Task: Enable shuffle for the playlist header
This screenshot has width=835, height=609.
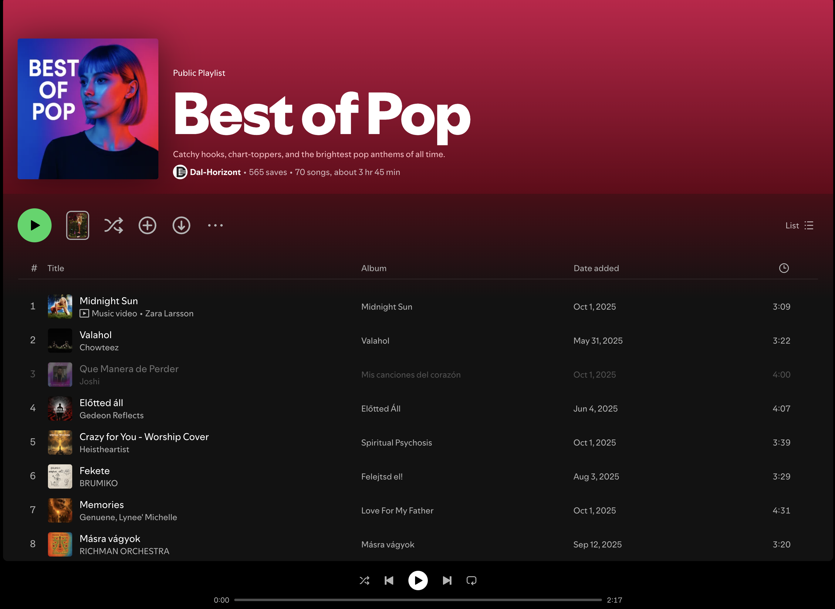Action: pos(113,226)
